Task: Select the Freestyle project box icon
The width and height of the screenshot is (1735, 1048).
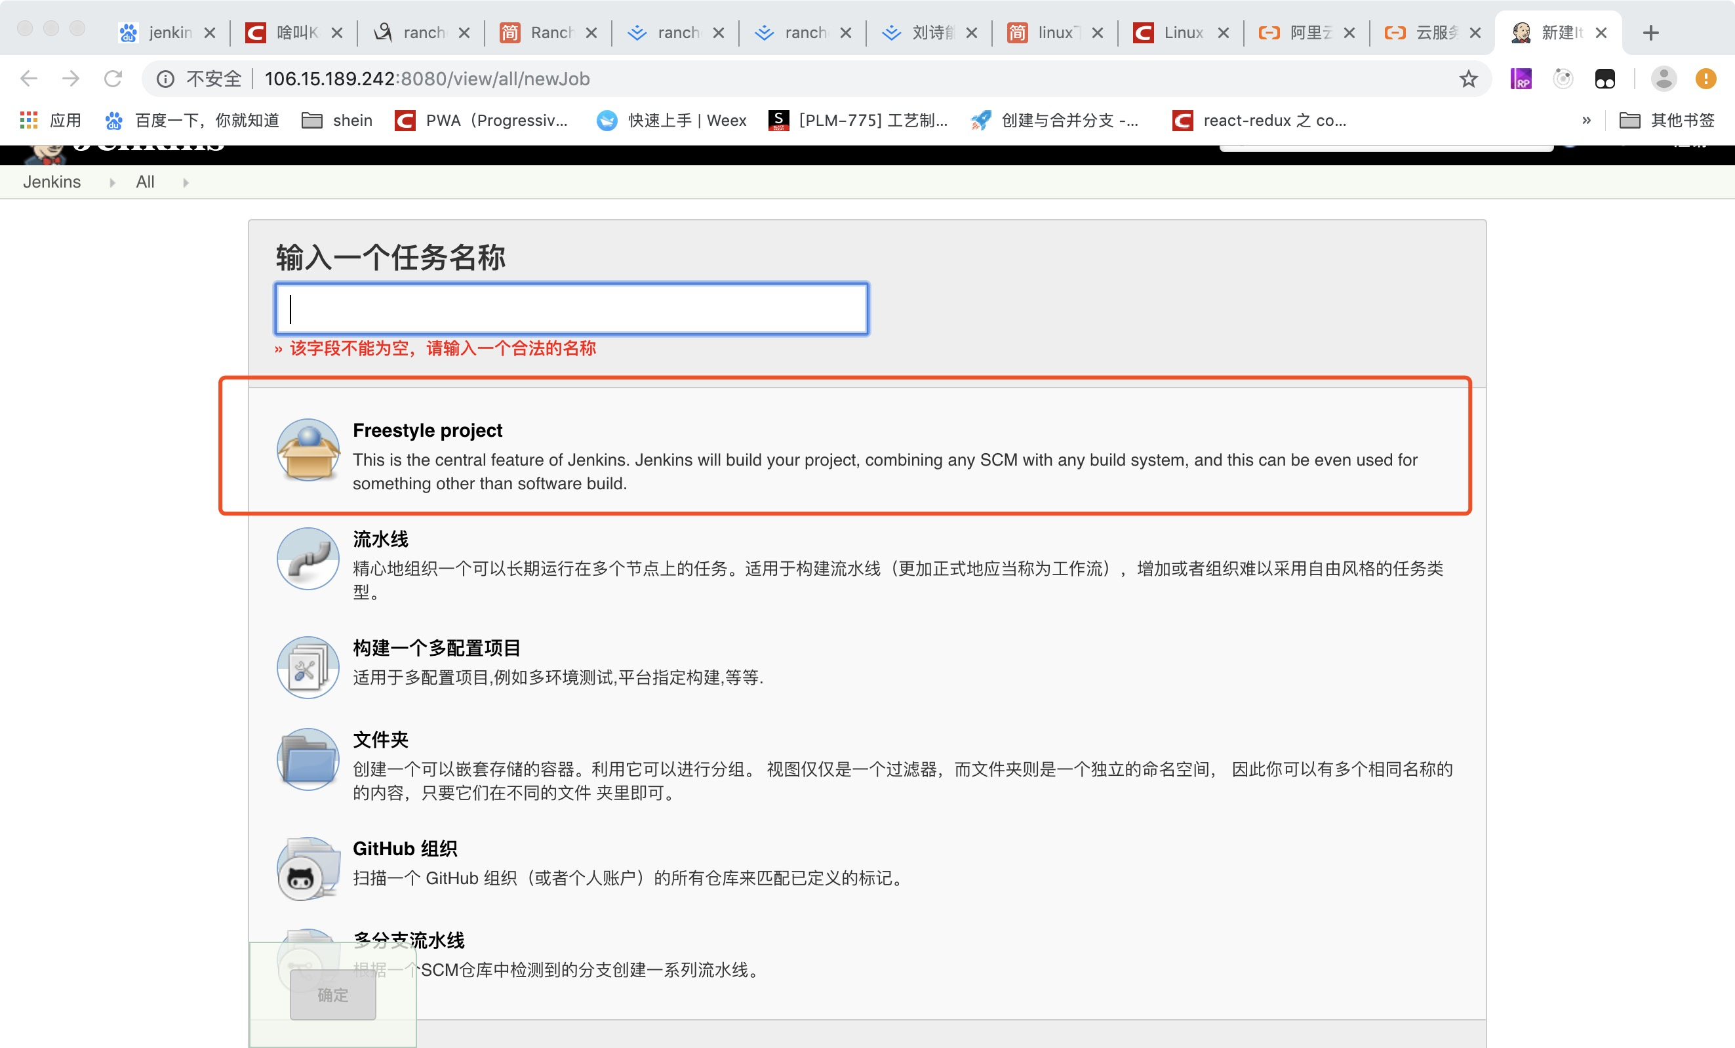Action: [x=308, y=450]
